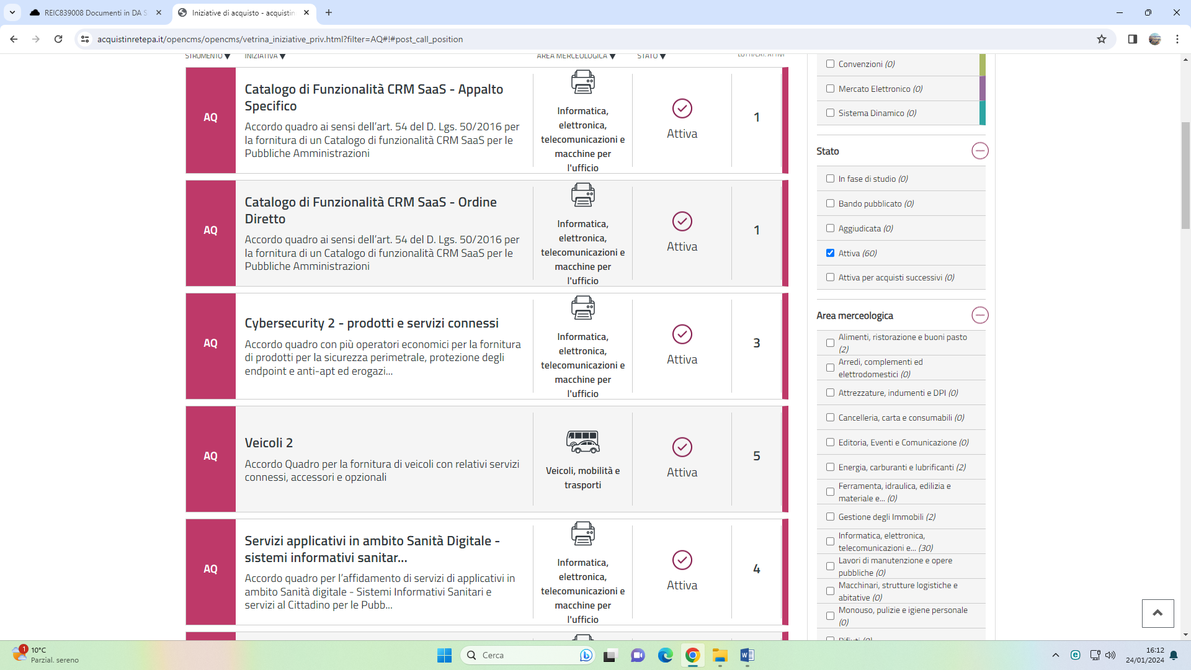Image resolution: width=1191 pixels, height=670 pixels.
Task: Collapse the Stato filter section
Action: (x=979, y=151)
